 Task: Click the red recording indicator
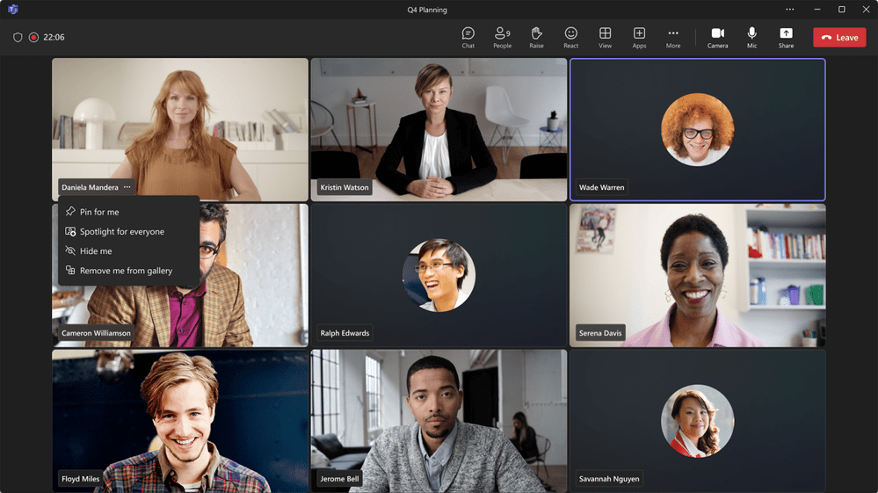click(x=33, y=38)
